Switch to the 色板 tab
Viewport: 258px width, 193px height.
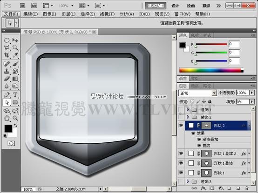coord(195,35)
